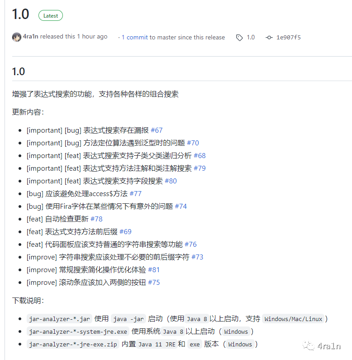The height and width of the screenshot is (360, 352).
Task: Click '使用Fira字体在某些情况下有意外的问题' item text
Action: click(x=109, y=206)
